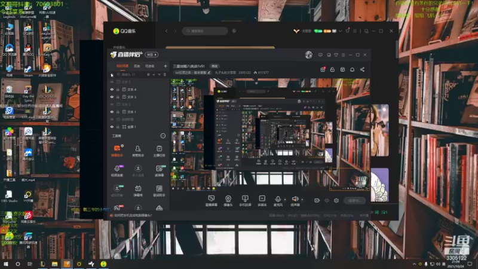The height and width of the screenshot is (269, 478).
Task: Open the QQ音乐 main menu icon
Action: [x=355, y=31]
